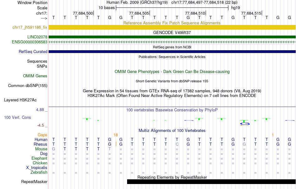Viewport: 296px width, 189px height.
Task: Click the grey C in Rhesus row
Action: (177, 144)
